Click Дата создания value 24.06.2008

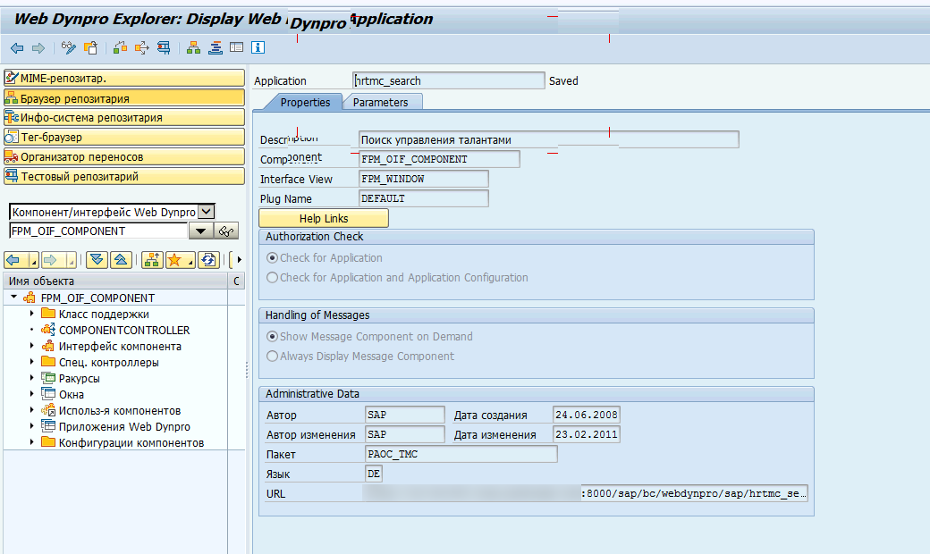[x=586, y=415]
